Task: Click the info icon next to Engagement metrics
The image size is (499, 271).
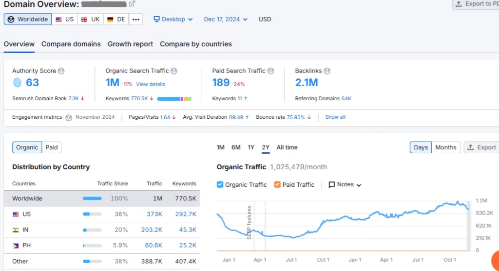Action: (x=69, y=117)
